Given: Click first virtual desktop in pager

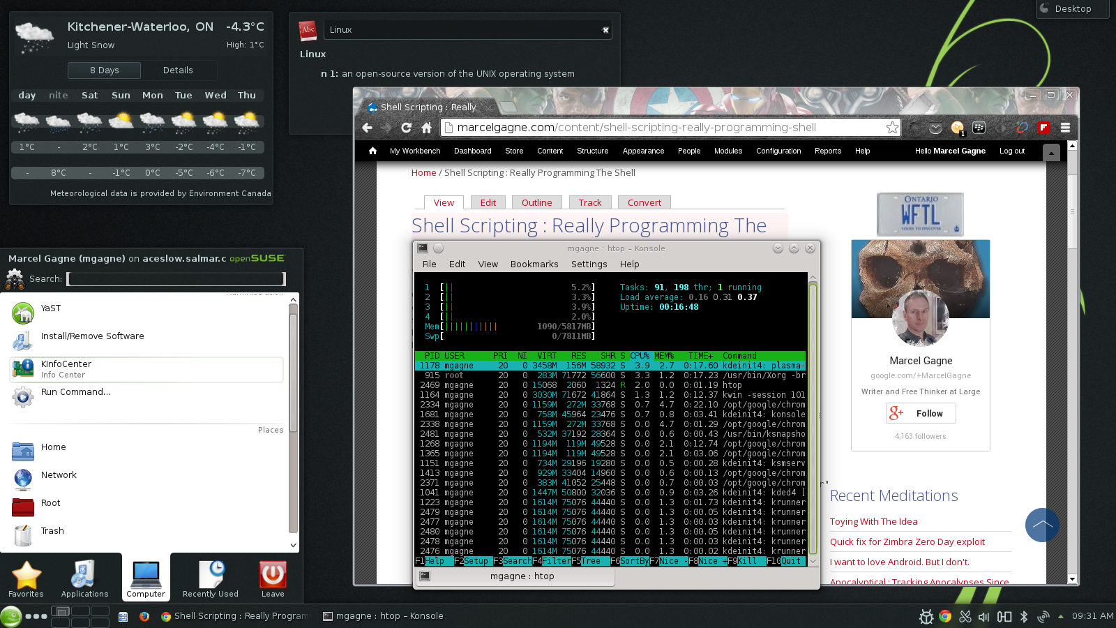Looking at the screenshot, I should point(60,611).
